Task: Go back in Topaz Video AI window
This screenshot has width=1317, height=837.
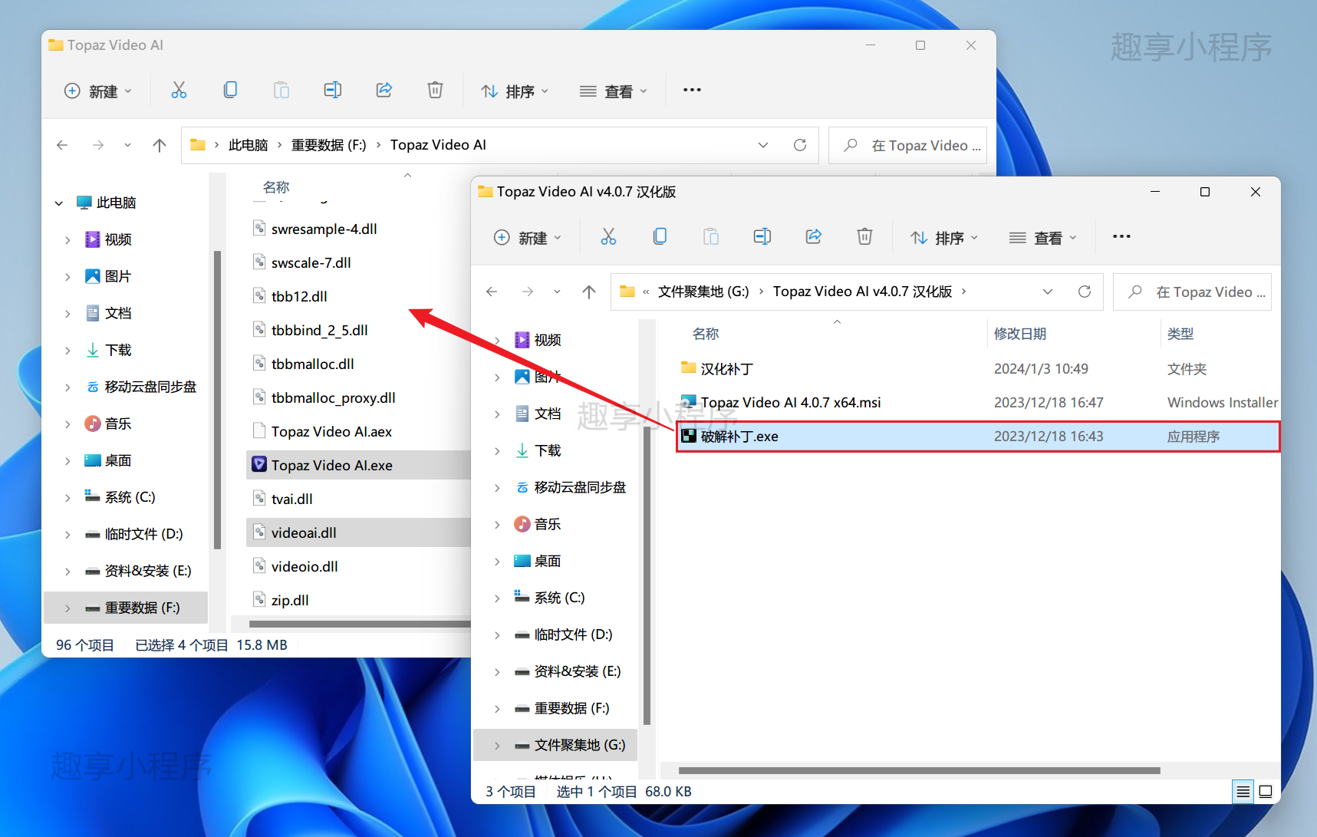Action: 62,145
